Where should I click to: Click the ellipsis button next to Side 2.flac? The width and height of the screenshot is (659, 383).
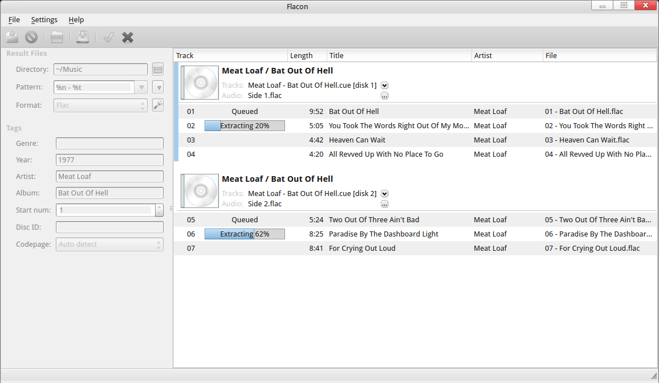tap(384, 204)
